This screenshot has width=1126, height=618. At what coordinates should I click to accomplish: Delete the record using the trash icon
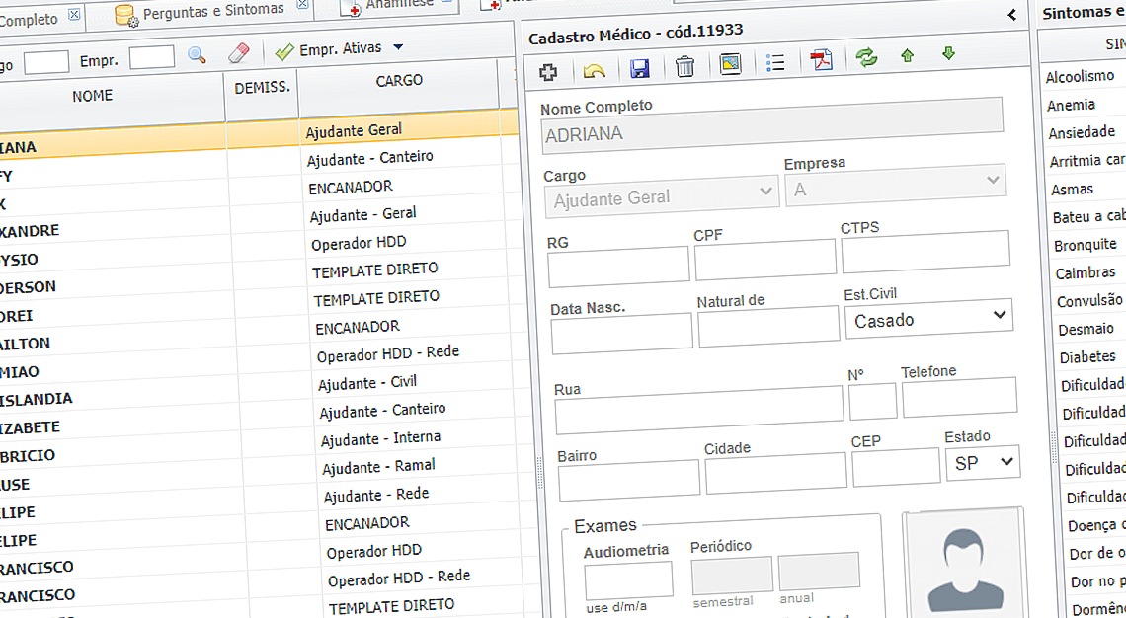point(684,67)
